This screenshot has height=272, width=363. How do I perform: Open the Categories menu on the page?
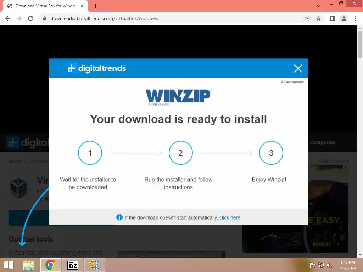(x=324, y=142)
